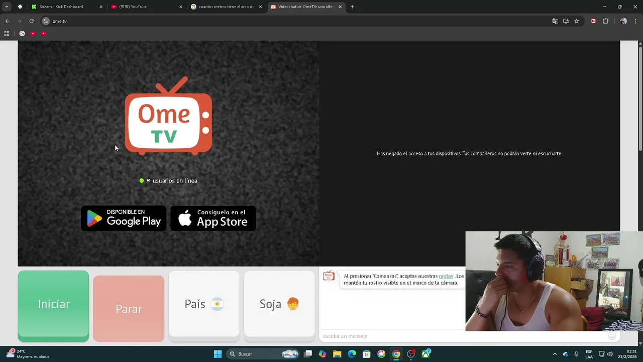Open the emoji picker in chat box
This screenshot has height=362, width=643.
click(612, 336)
